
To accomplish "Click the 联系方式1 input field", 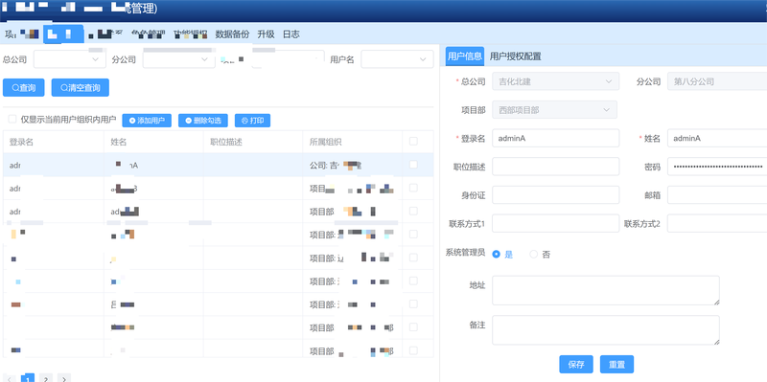I will coord(556,223).
